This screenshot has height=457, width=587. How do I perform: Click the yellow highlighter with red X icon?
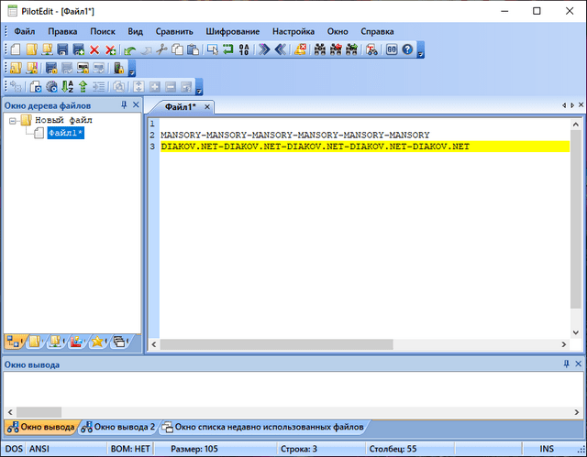click(x=300, y=49)
